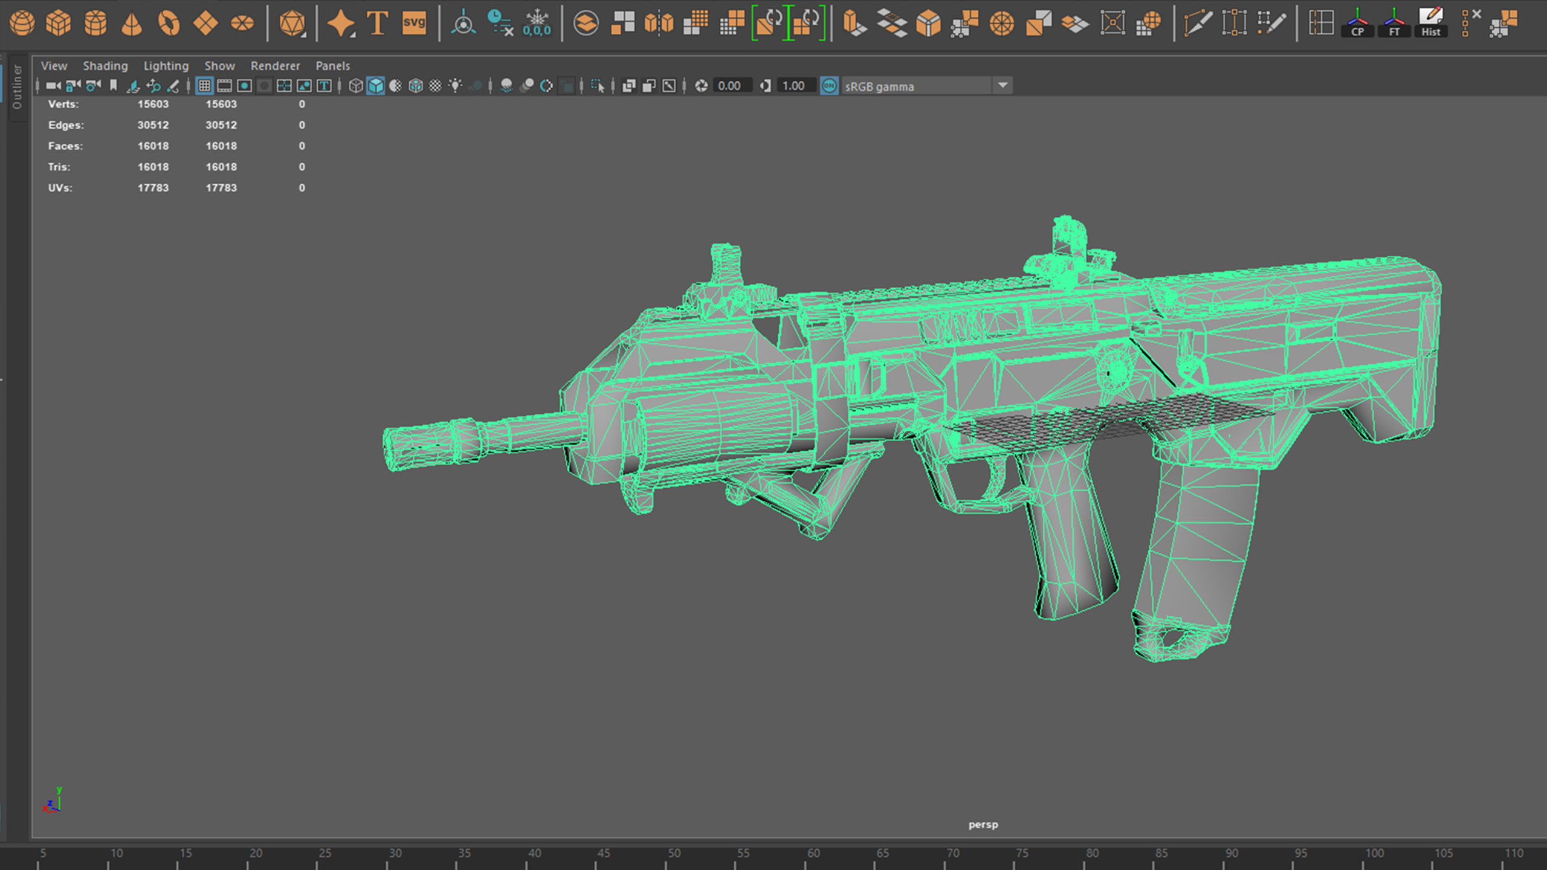Expand the collapsed Outliner side tab
The width and height of the screenshot is (1547, 870).
(x=17, y=86)
